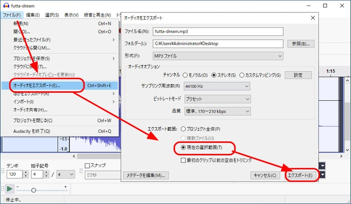Click the horizontal scrollbar left arrow

[x=74, y=156]
